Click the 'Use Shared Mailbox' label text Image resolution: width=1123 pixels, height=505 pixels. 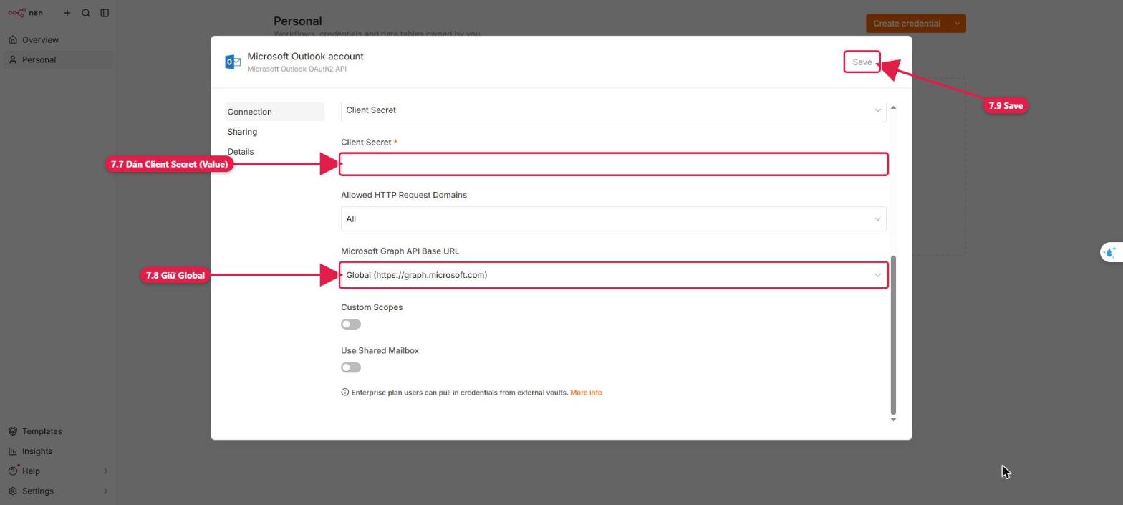coord(380,351)
